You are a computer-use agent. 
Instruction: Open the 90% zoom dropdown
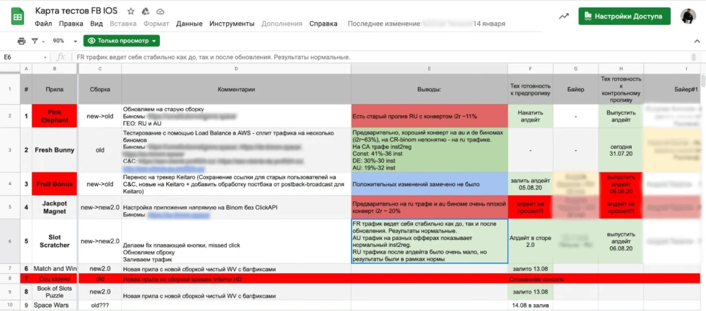click(64, 41)
